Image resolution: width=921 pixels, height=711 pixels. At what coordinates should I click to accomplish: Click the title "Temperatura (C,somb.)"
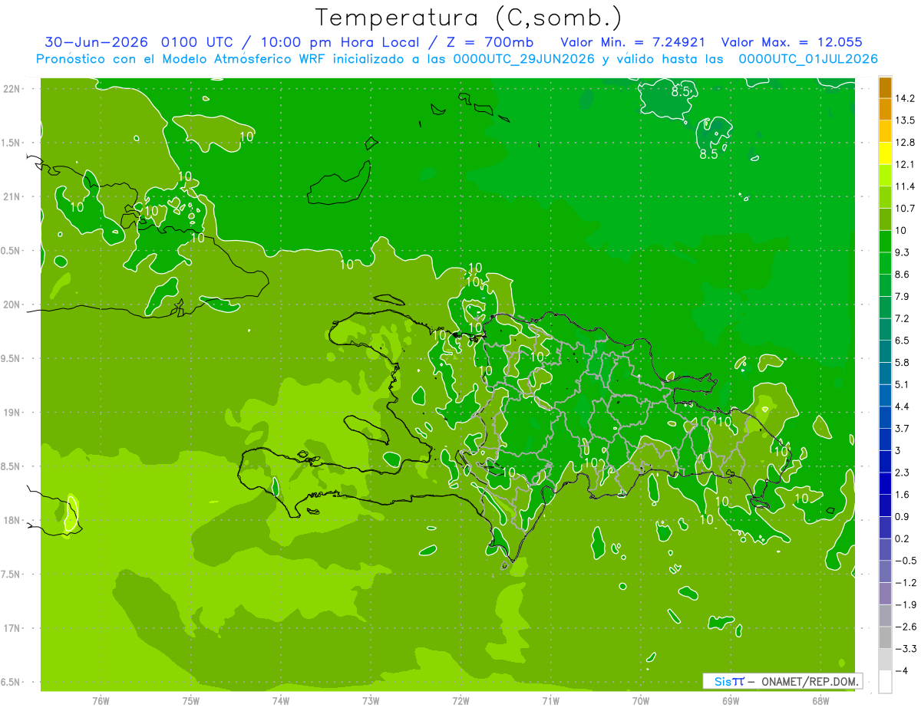pos(468,18)
